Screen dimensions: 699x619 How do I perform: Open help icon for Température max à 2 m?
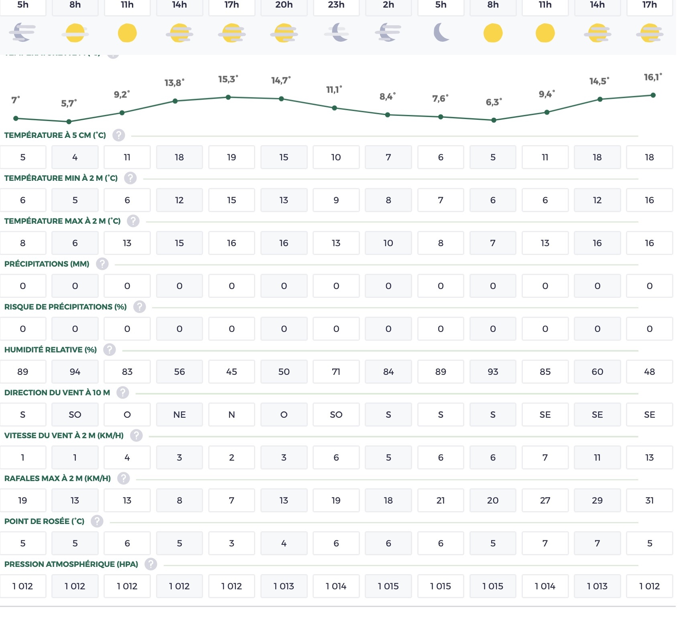pyautogui.click(x=133, y=221)
